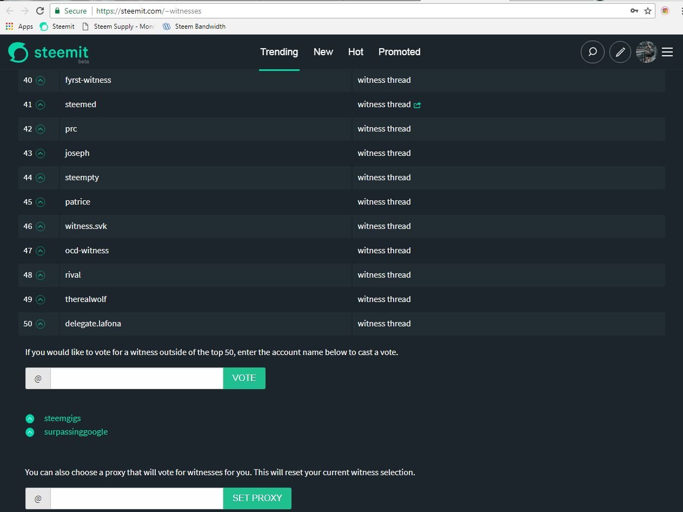Open steemed account name link
The image size is (683, 512).
[x=81, y=104]
